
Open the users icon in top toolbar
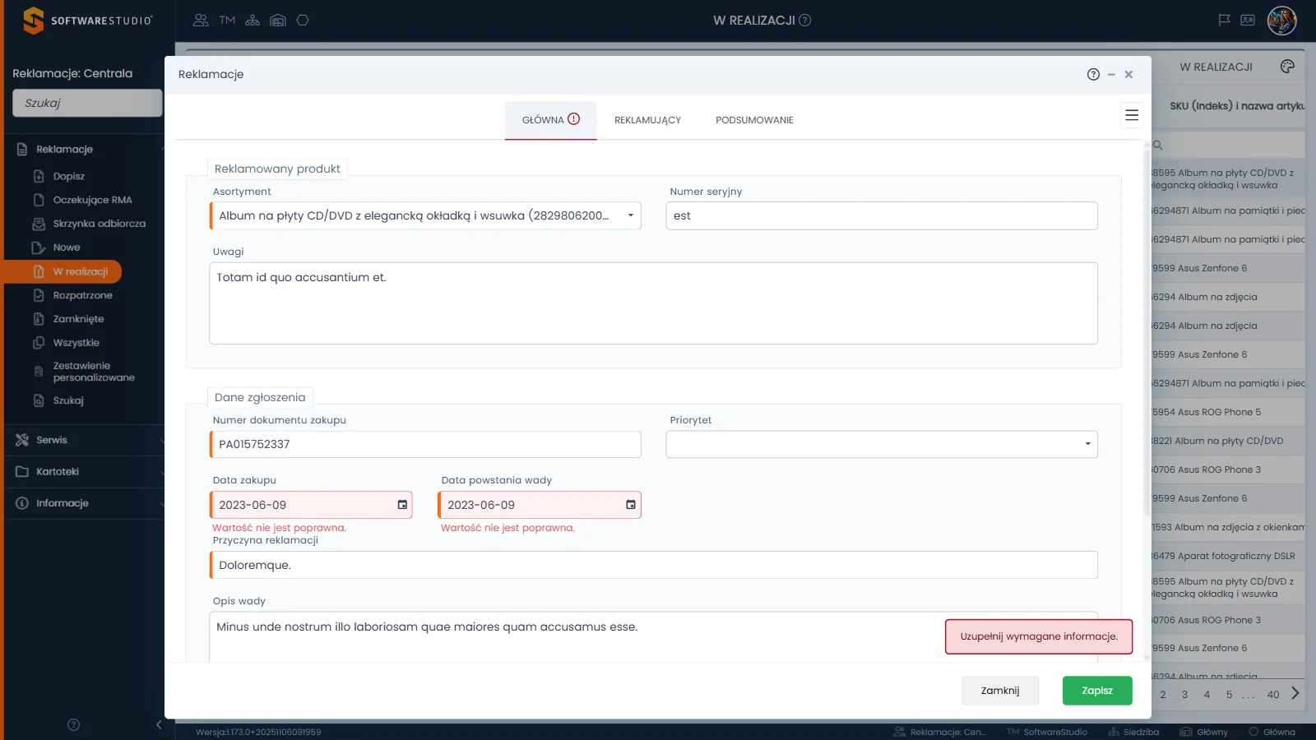click(x=201, y=21)
